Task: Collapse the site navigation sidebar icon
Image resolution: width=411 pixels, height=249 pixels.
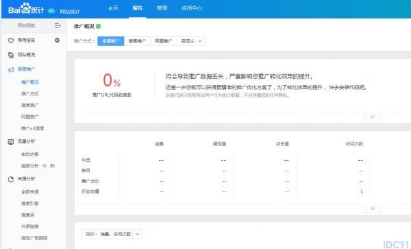Action: (x=58, y=25)
